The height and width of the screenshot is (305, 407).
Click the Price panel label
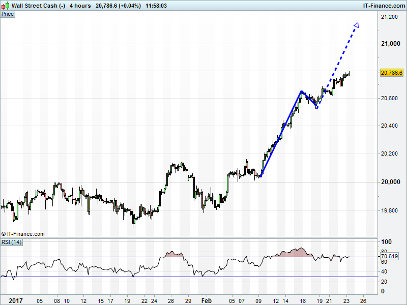click(8, 14)
